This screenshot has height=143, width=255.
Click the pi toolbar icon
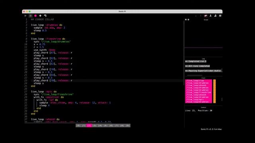click(220, 16)
